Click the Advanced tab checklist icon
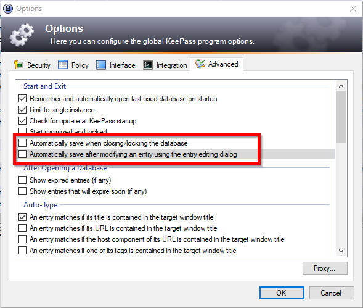Image resolution: width=363 pixels, height=308 pixels. (200, 64)
